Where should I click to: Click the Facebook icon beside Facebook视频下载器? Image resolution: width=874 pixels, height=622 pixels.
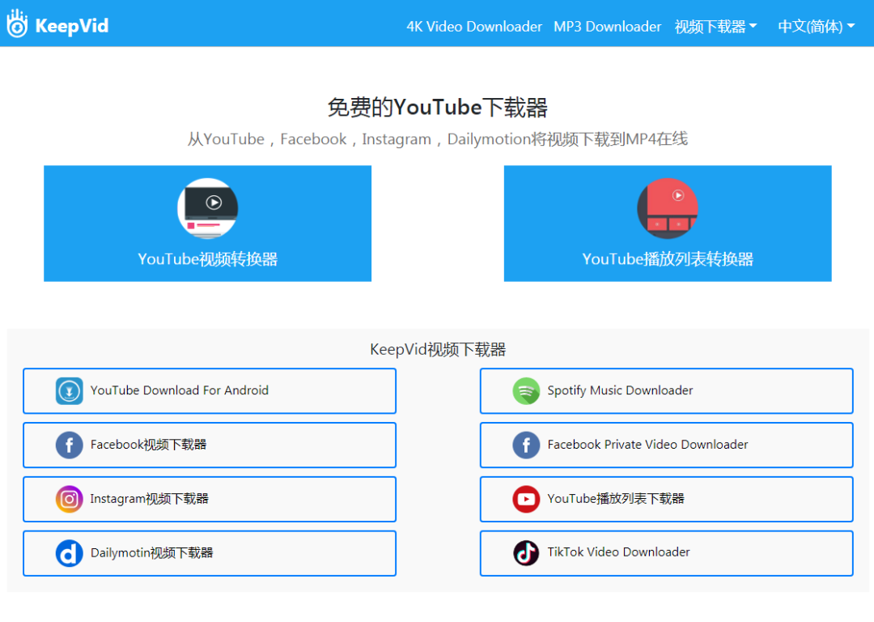tap(69, 445)
